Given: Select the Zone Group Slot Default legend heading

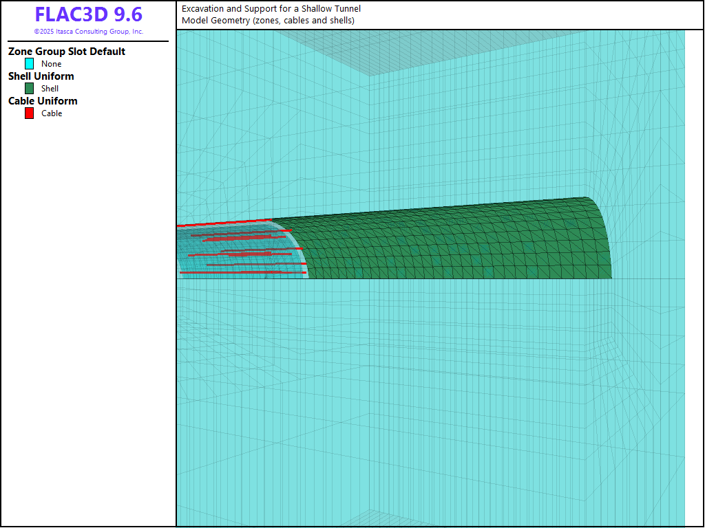Looking at the screenshot, I should point(67,52).
